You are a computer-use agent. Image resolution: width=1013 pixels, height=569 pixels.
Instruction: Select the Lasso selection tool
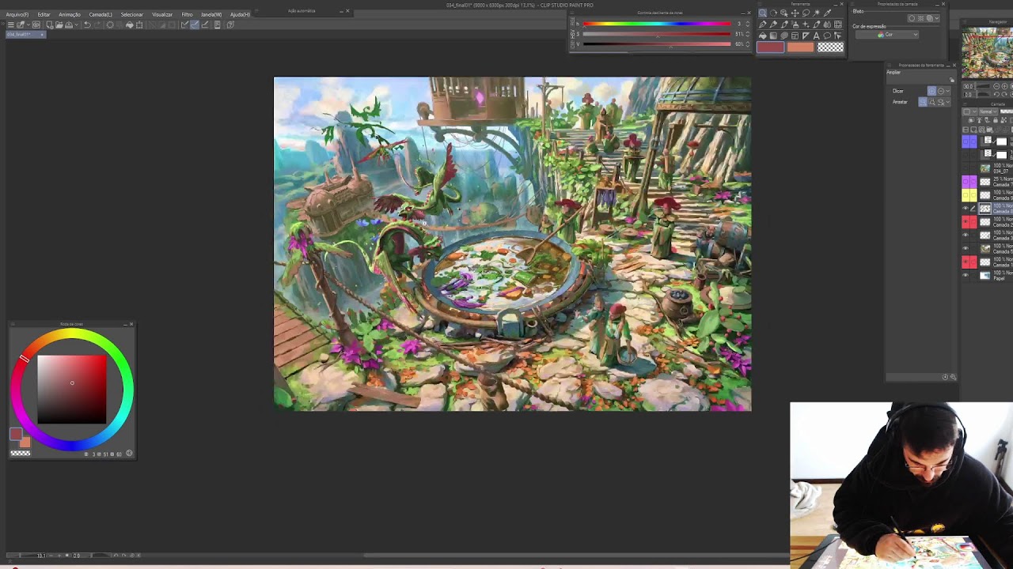point(806,13)
